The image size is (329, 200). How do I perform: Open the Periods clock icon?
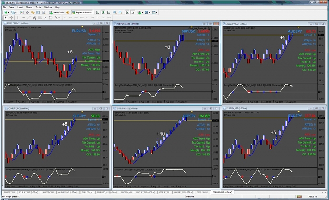pos(146,13)
